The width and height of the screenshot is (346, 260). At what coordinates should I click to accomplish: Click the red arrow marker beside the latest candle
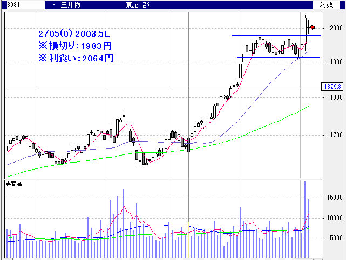point(311,27)
